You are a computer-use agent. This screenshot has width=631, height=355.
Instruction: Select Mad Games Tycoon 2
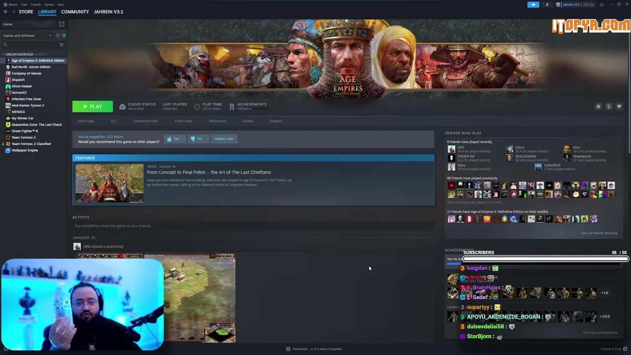(x=28, y=106)
